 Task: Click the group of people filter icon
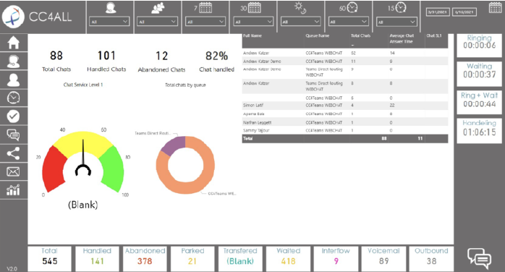pyautogui.click(x=158, y=8)
